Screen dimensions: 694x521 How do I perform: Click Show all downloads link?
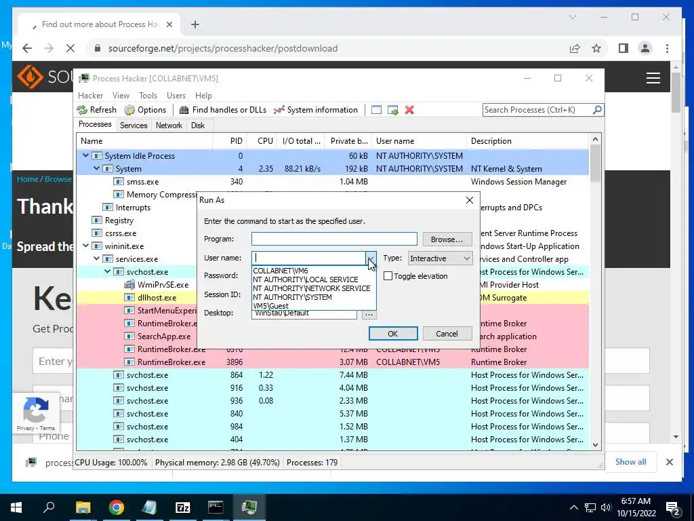click(x=630, y=461)
